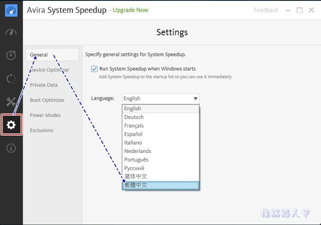The width and height of the screenshot is (321, 225).
Task: Open the info about page icon
Action: click(x=11, y=148)
